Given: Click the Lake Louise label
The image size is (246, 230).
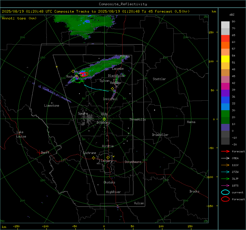Looking at the screenshot, I should [x=21, y=134].
